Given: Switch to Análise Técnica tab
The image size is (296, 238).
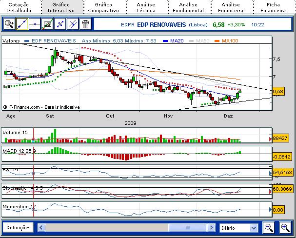Looking at the screenshot, I should coord(146,7).
